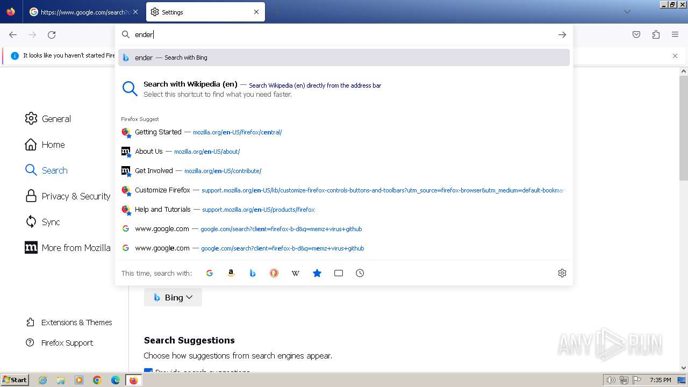Open the Extensions puzzle icon

coord(656,34)
